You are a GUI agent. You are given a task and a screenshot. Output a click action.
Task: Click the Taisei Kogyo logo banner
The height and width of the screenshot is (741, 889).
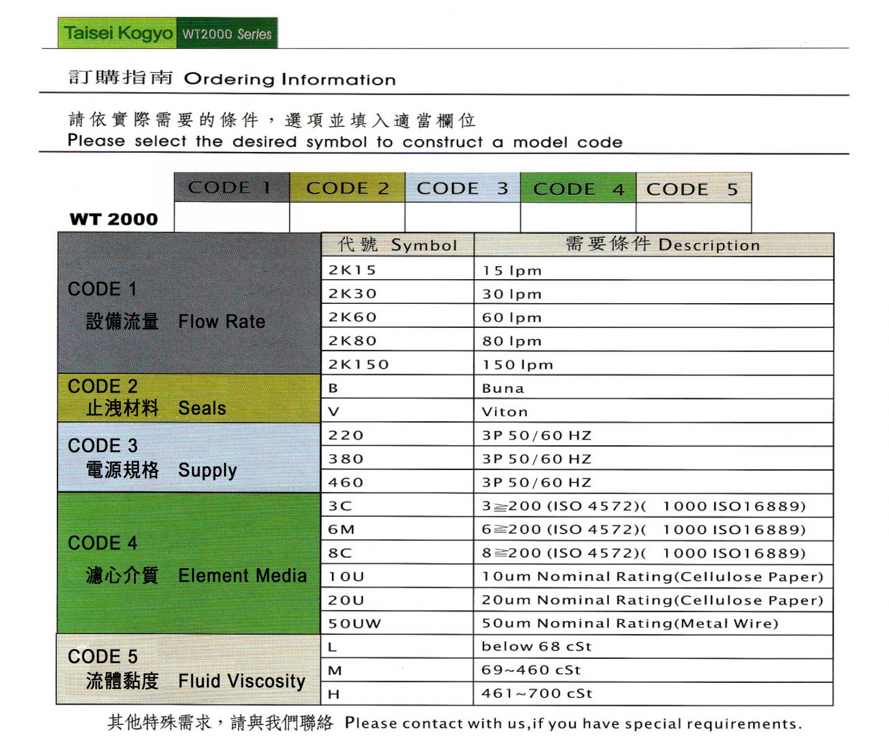[x=117, y=33]
